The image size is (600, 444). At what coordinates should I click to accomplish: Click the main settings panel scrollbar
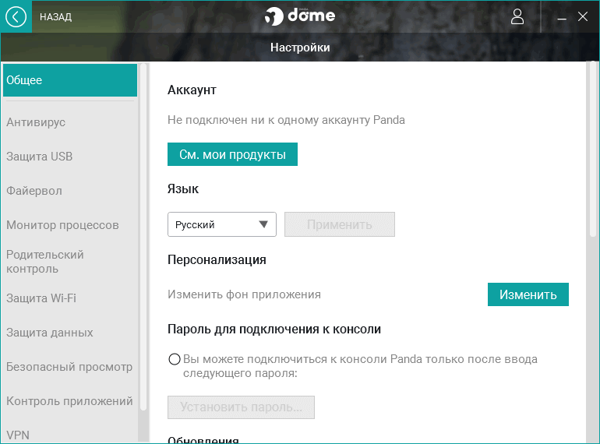[593, 149]
